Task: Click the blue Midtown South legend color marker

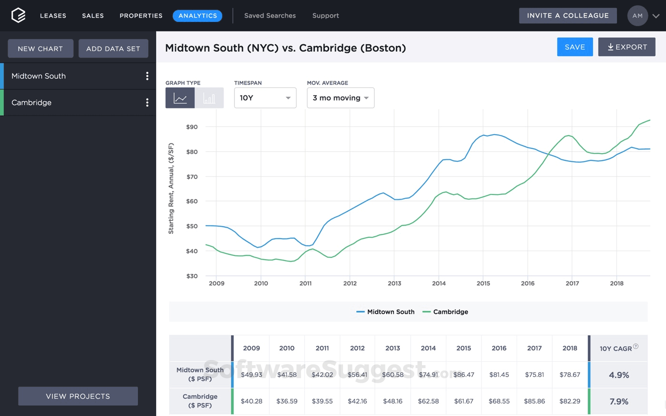Action: pyautogui.click(x=360, y=311)
